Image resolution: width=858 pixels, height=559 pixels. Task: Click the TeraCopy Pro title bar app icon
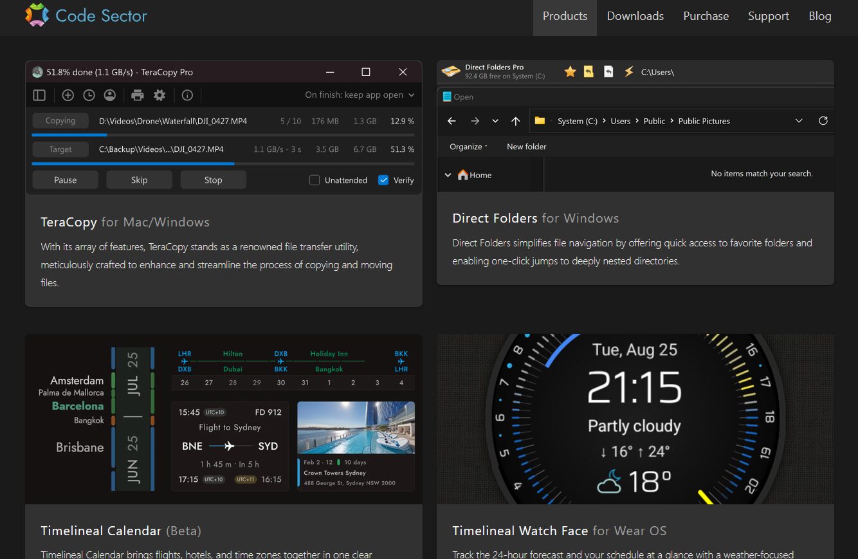coord(37,72)
